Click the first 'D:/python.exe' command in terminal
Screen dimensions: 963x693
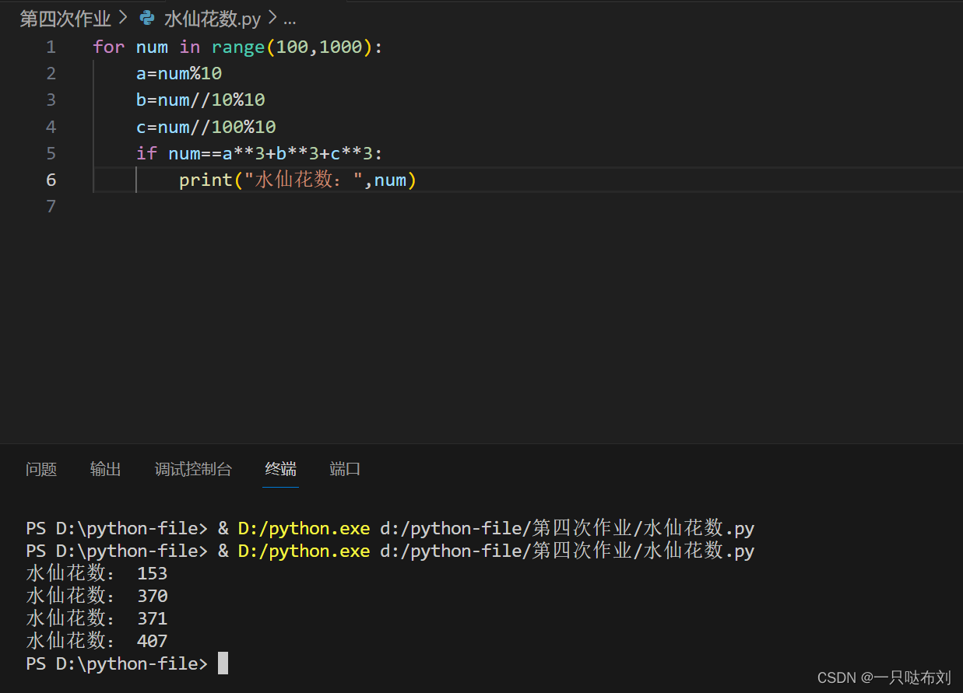304,529
